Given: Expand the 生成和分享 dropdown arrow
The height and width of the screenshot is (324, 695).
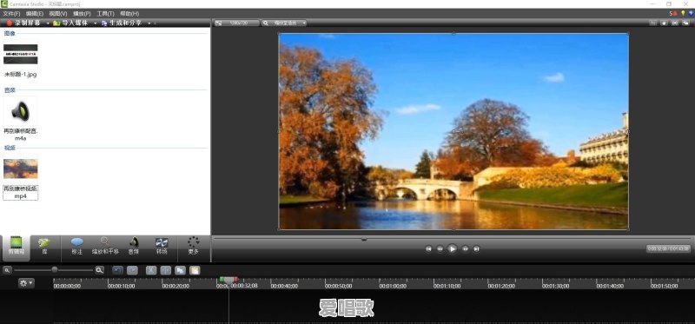Looking at the screenshot, I should point(149,23).
